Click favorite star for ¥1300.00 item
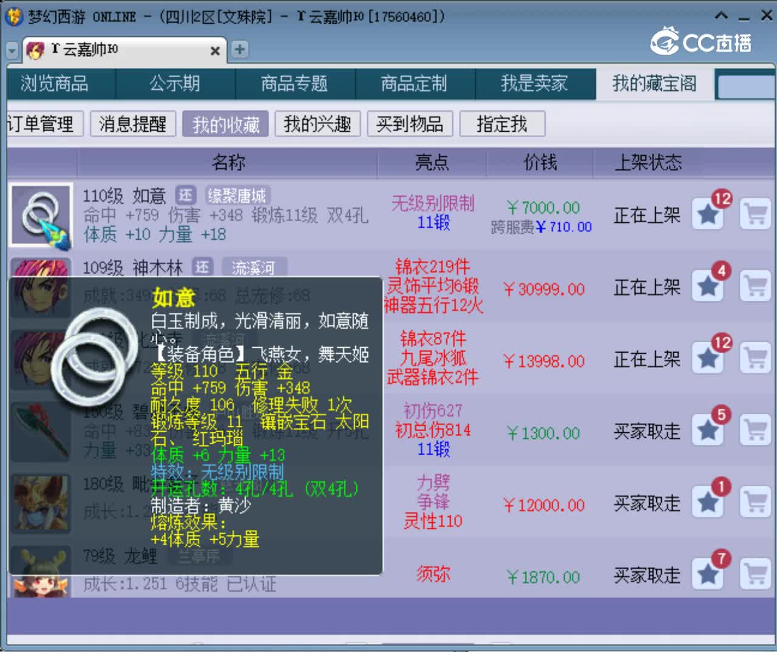 (x=708, y=431)
